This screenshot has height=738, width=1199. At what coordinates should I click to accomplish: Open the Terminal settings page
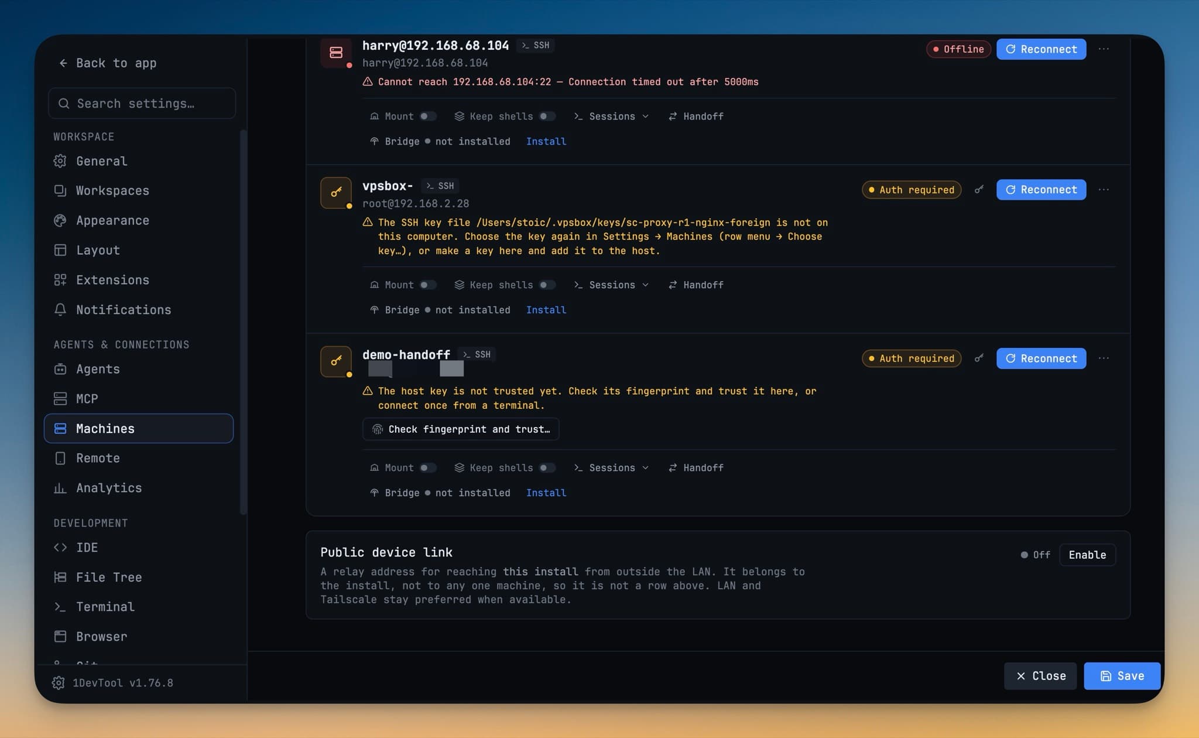click(139, 607)
